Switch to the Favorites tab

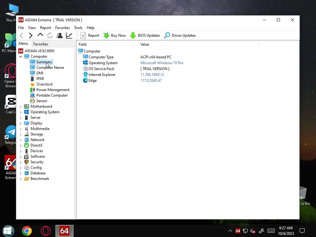pos(40,44)
